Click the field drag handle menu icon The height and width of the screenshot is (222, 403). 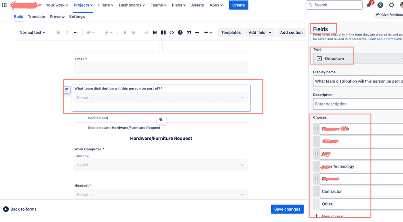pos(67,90)
